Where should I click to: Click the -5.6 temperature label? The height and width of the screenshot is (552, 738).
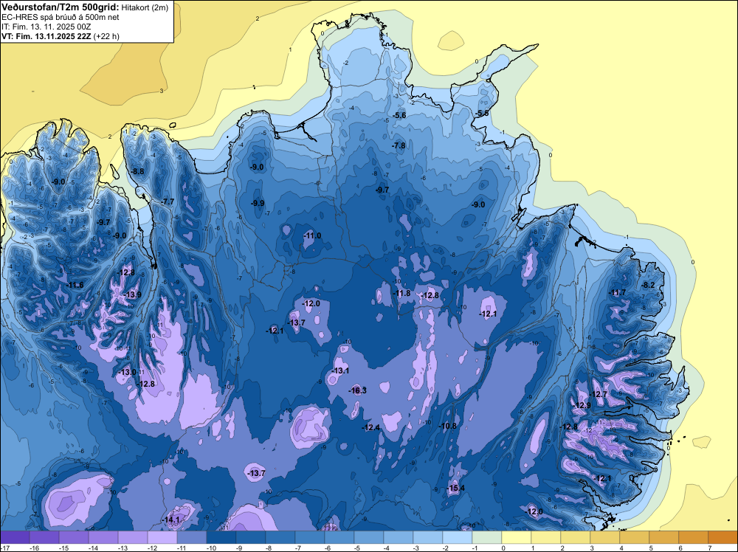click(x=399, y=116)
